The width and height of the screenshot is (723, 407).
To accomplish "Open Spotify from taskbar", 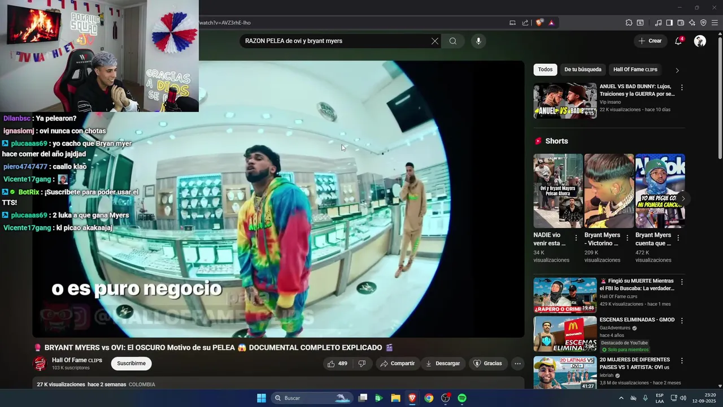I will [462, 398].
